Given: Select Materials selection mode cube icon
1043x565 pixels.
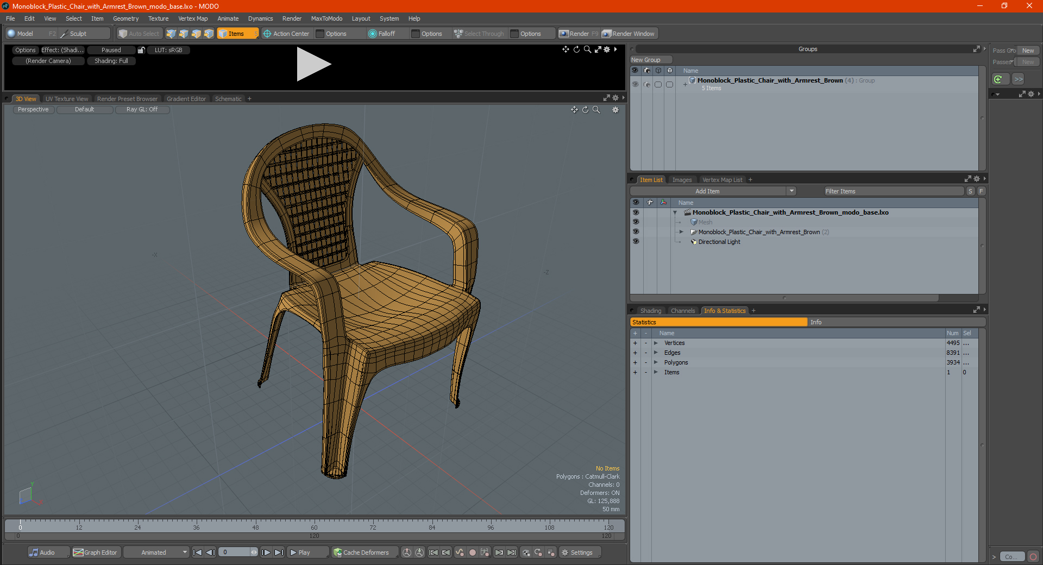Looking at the screenshot, I should click(209, 34).
